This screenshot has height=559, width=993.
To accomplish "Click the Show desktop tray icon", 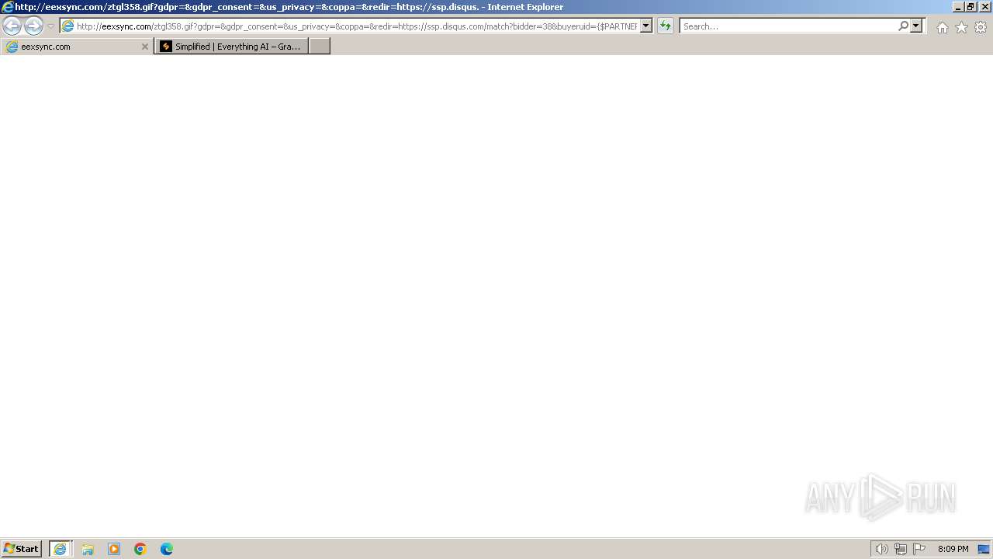I will (x=984, y=549).
